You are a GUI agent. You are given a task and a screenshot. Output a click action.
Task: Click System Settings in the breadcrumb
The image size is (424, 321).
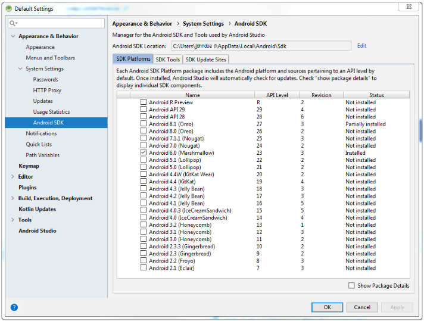tap(203, 24)
